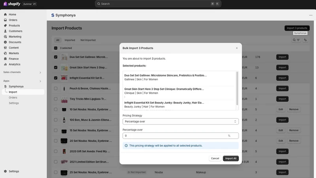Uncheck Inflight Essential Kit row
The height and width of the screenshot is (178, 316).
tap(56, 78)
